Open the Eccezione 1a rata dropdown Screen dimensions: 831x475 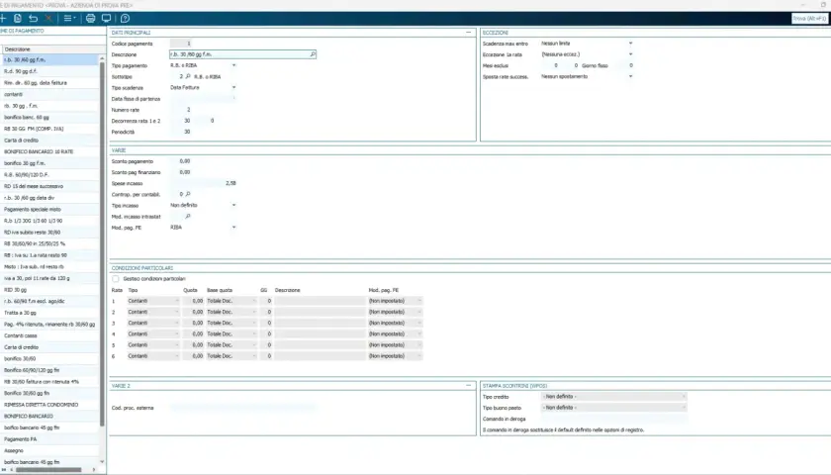[x=630, y=54]
